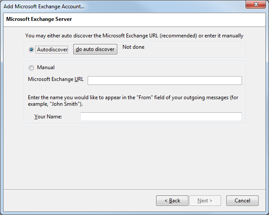Select the Manual radio button

click(31, 68)
